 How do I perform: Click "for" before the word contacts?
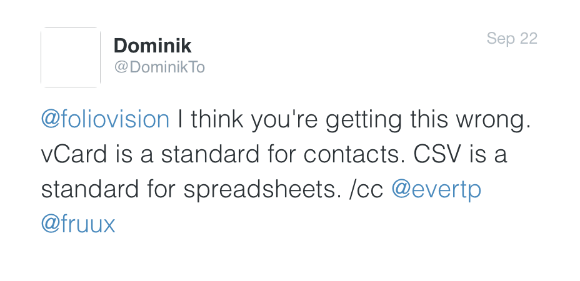pyautogui.click(x=281, y=155)
